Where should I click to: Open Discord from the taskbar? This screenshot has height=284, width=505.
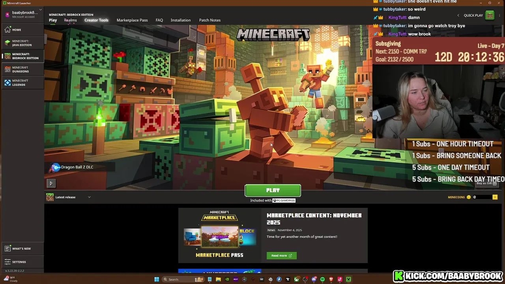coord(314,279)
